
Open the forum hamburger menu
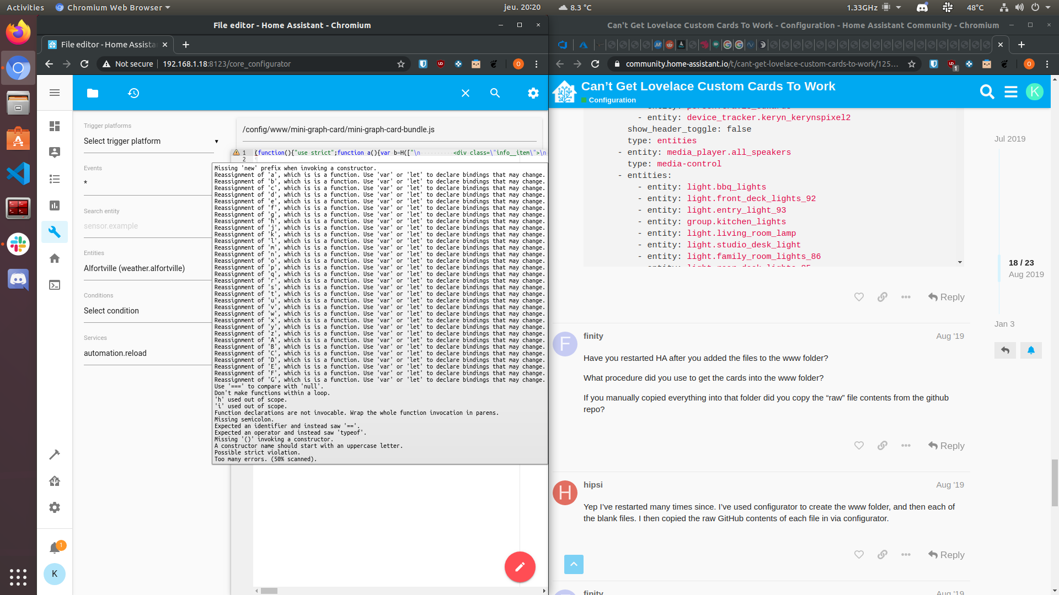[x=1011, y=91]
